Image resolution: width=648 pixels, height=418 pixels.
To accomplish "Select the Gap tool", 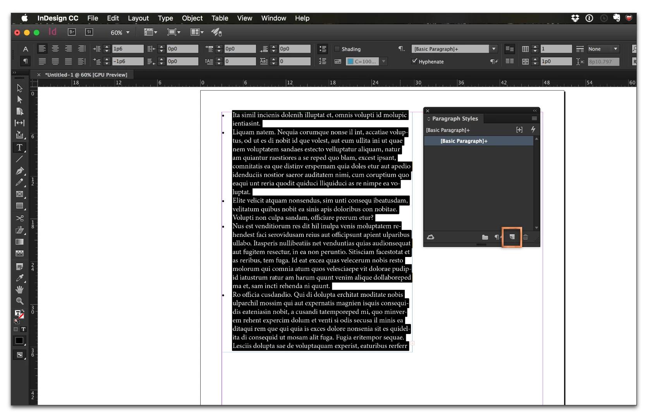I will 19,123.
